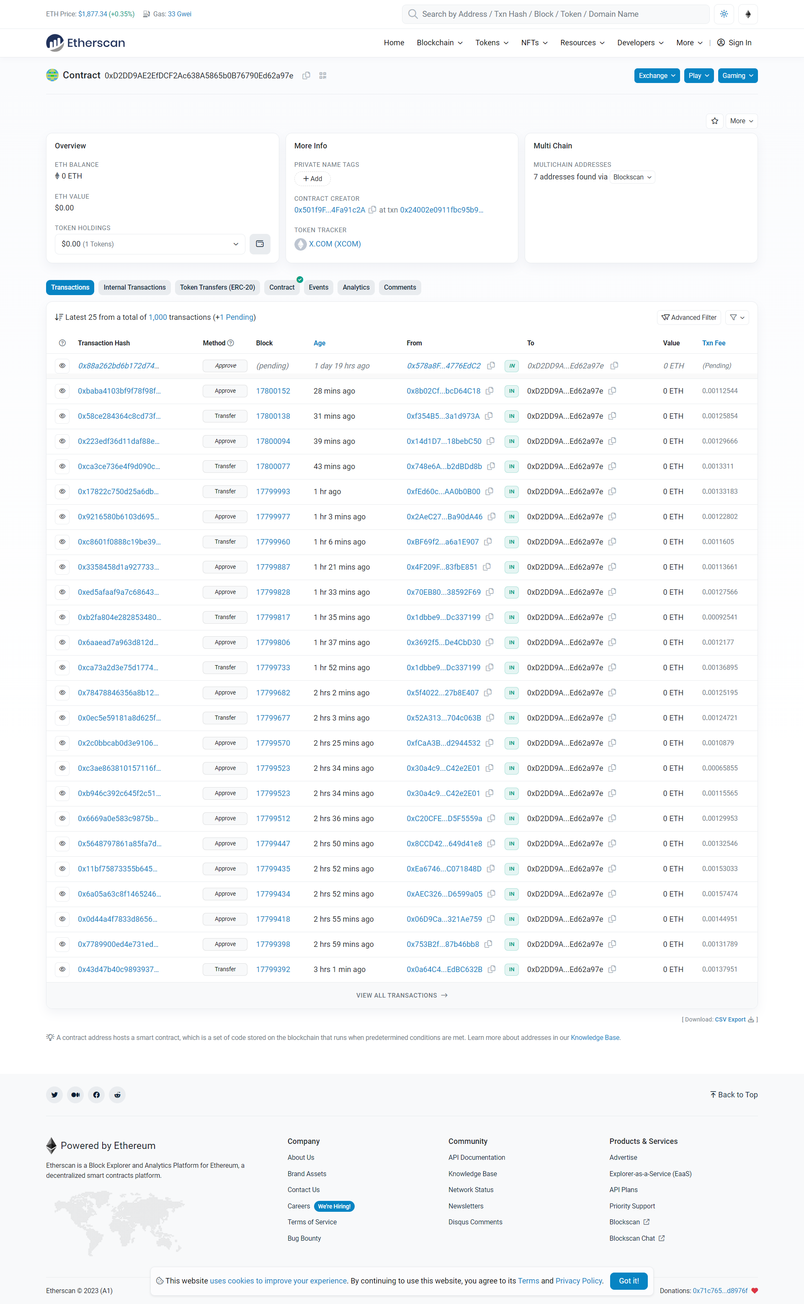Screen dimensions: 804x1304
Task: Open the token holdings wallet view icon
Action: pyautogui.click(x=260, y=244)
